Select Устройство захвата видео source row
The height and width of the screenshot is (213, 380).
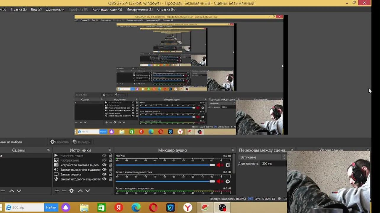(x=79, y=165)
